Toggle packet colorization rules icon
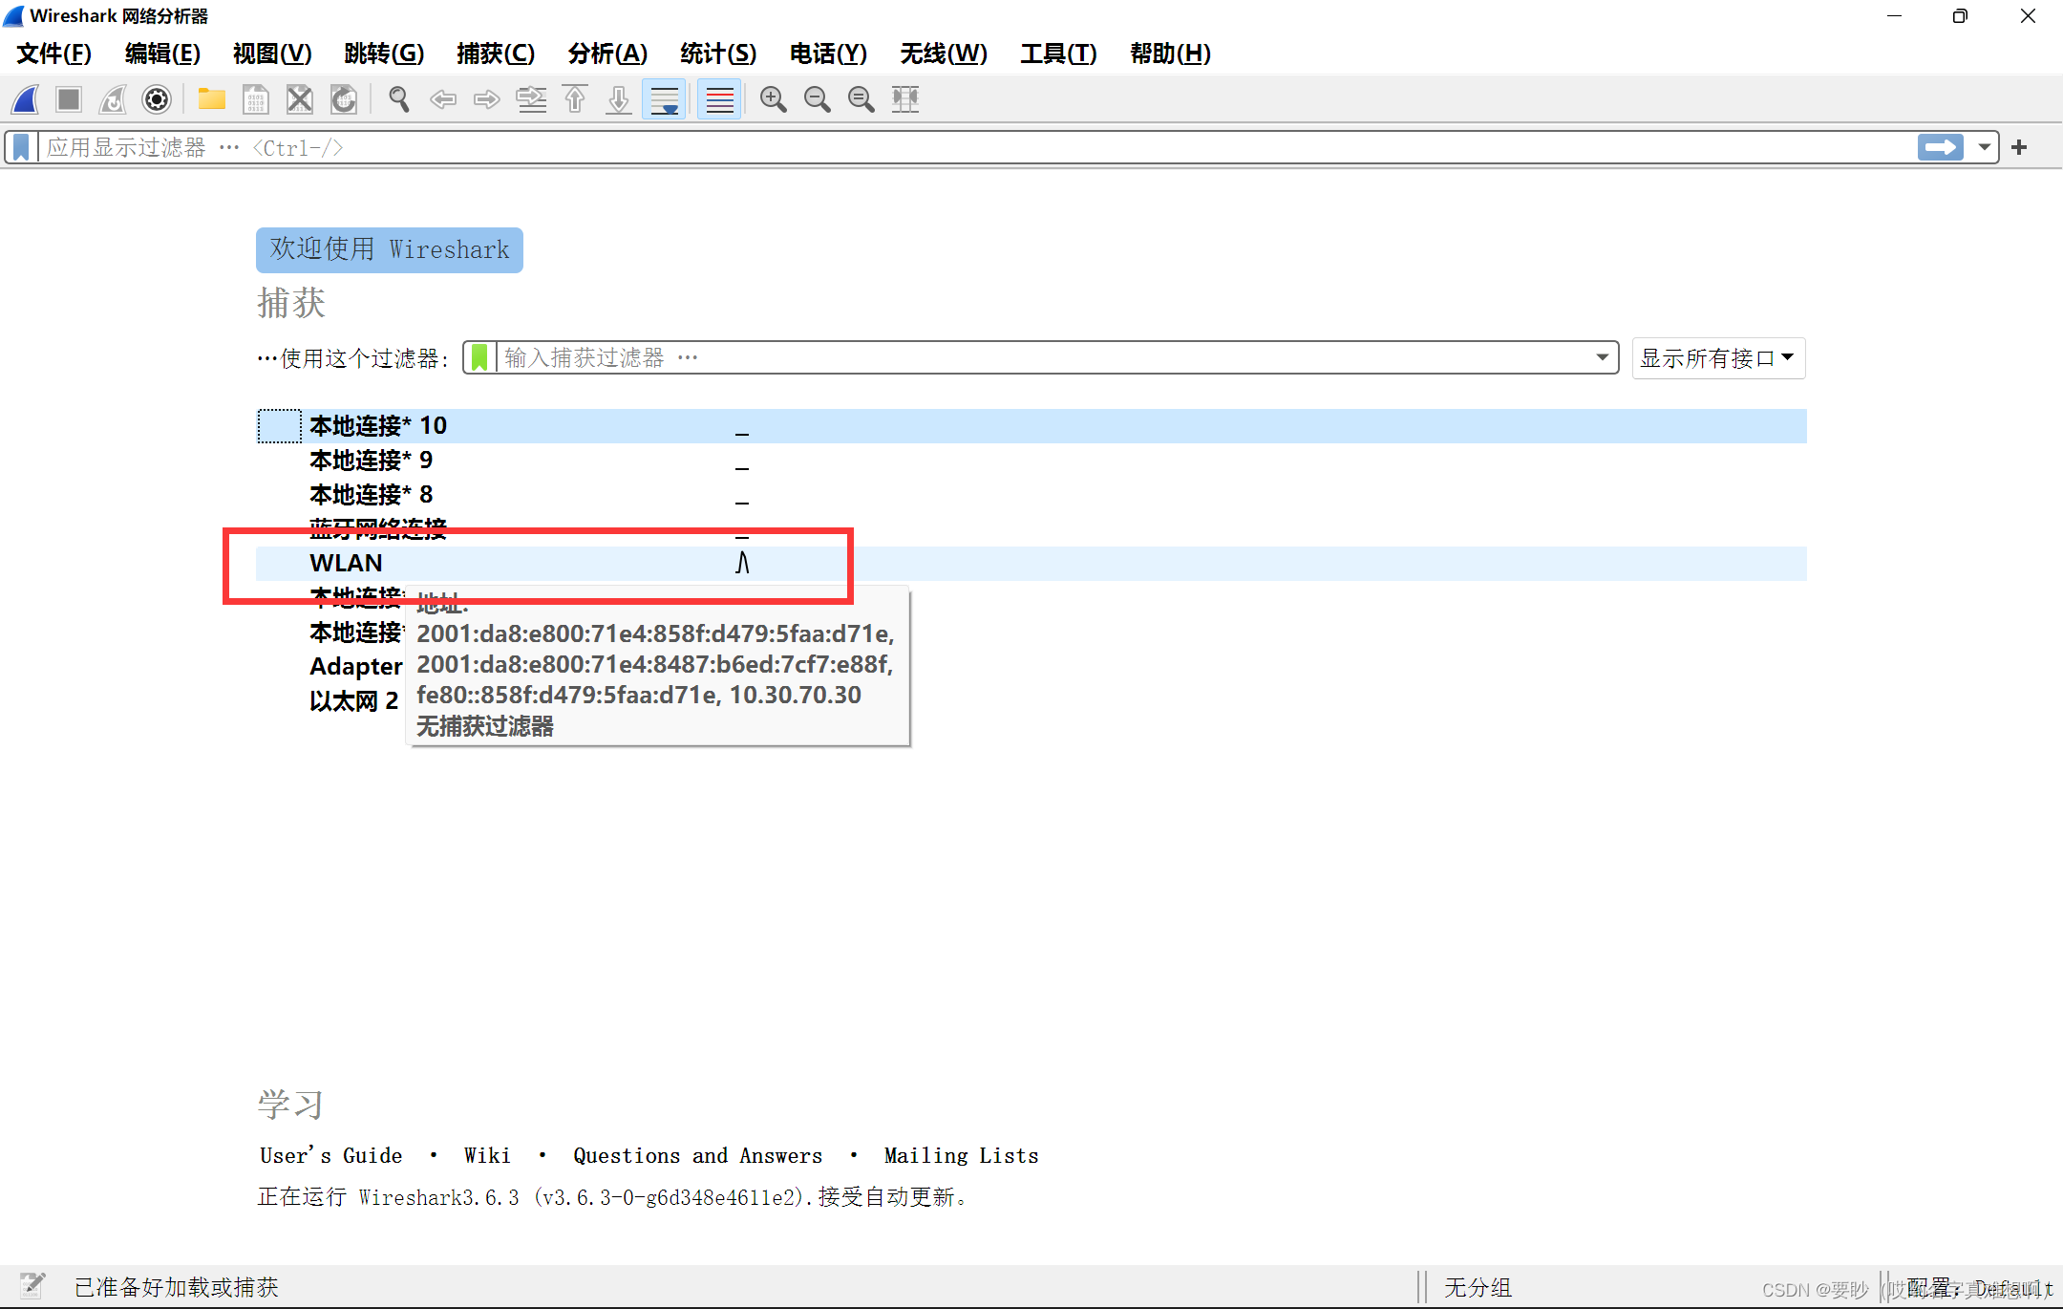This screenshot has height=1309, width=2063. [719, 99]
